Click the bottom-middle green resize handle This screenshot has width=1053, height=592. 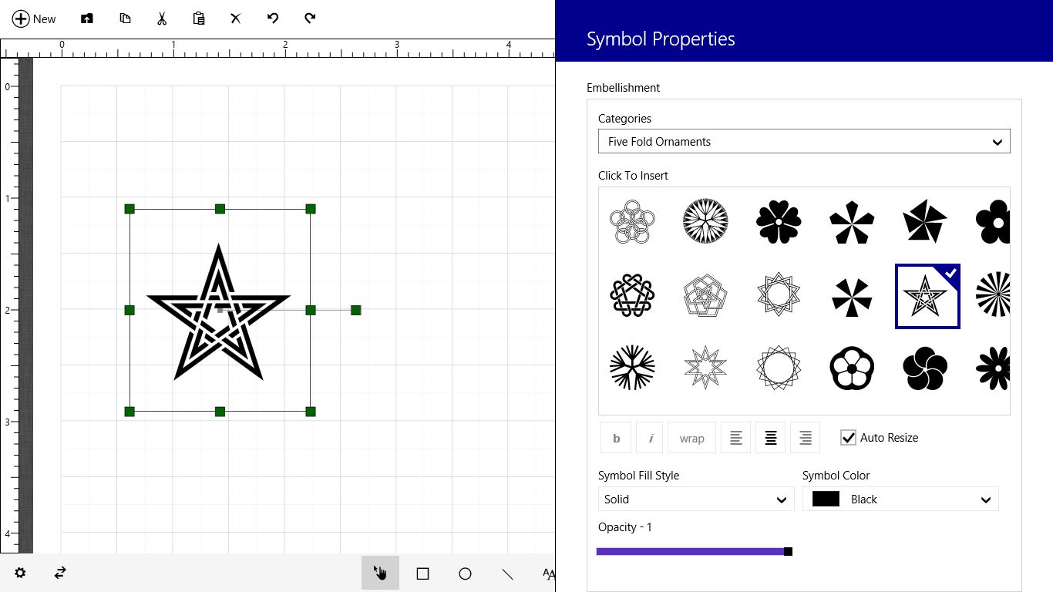coord(220,412)
